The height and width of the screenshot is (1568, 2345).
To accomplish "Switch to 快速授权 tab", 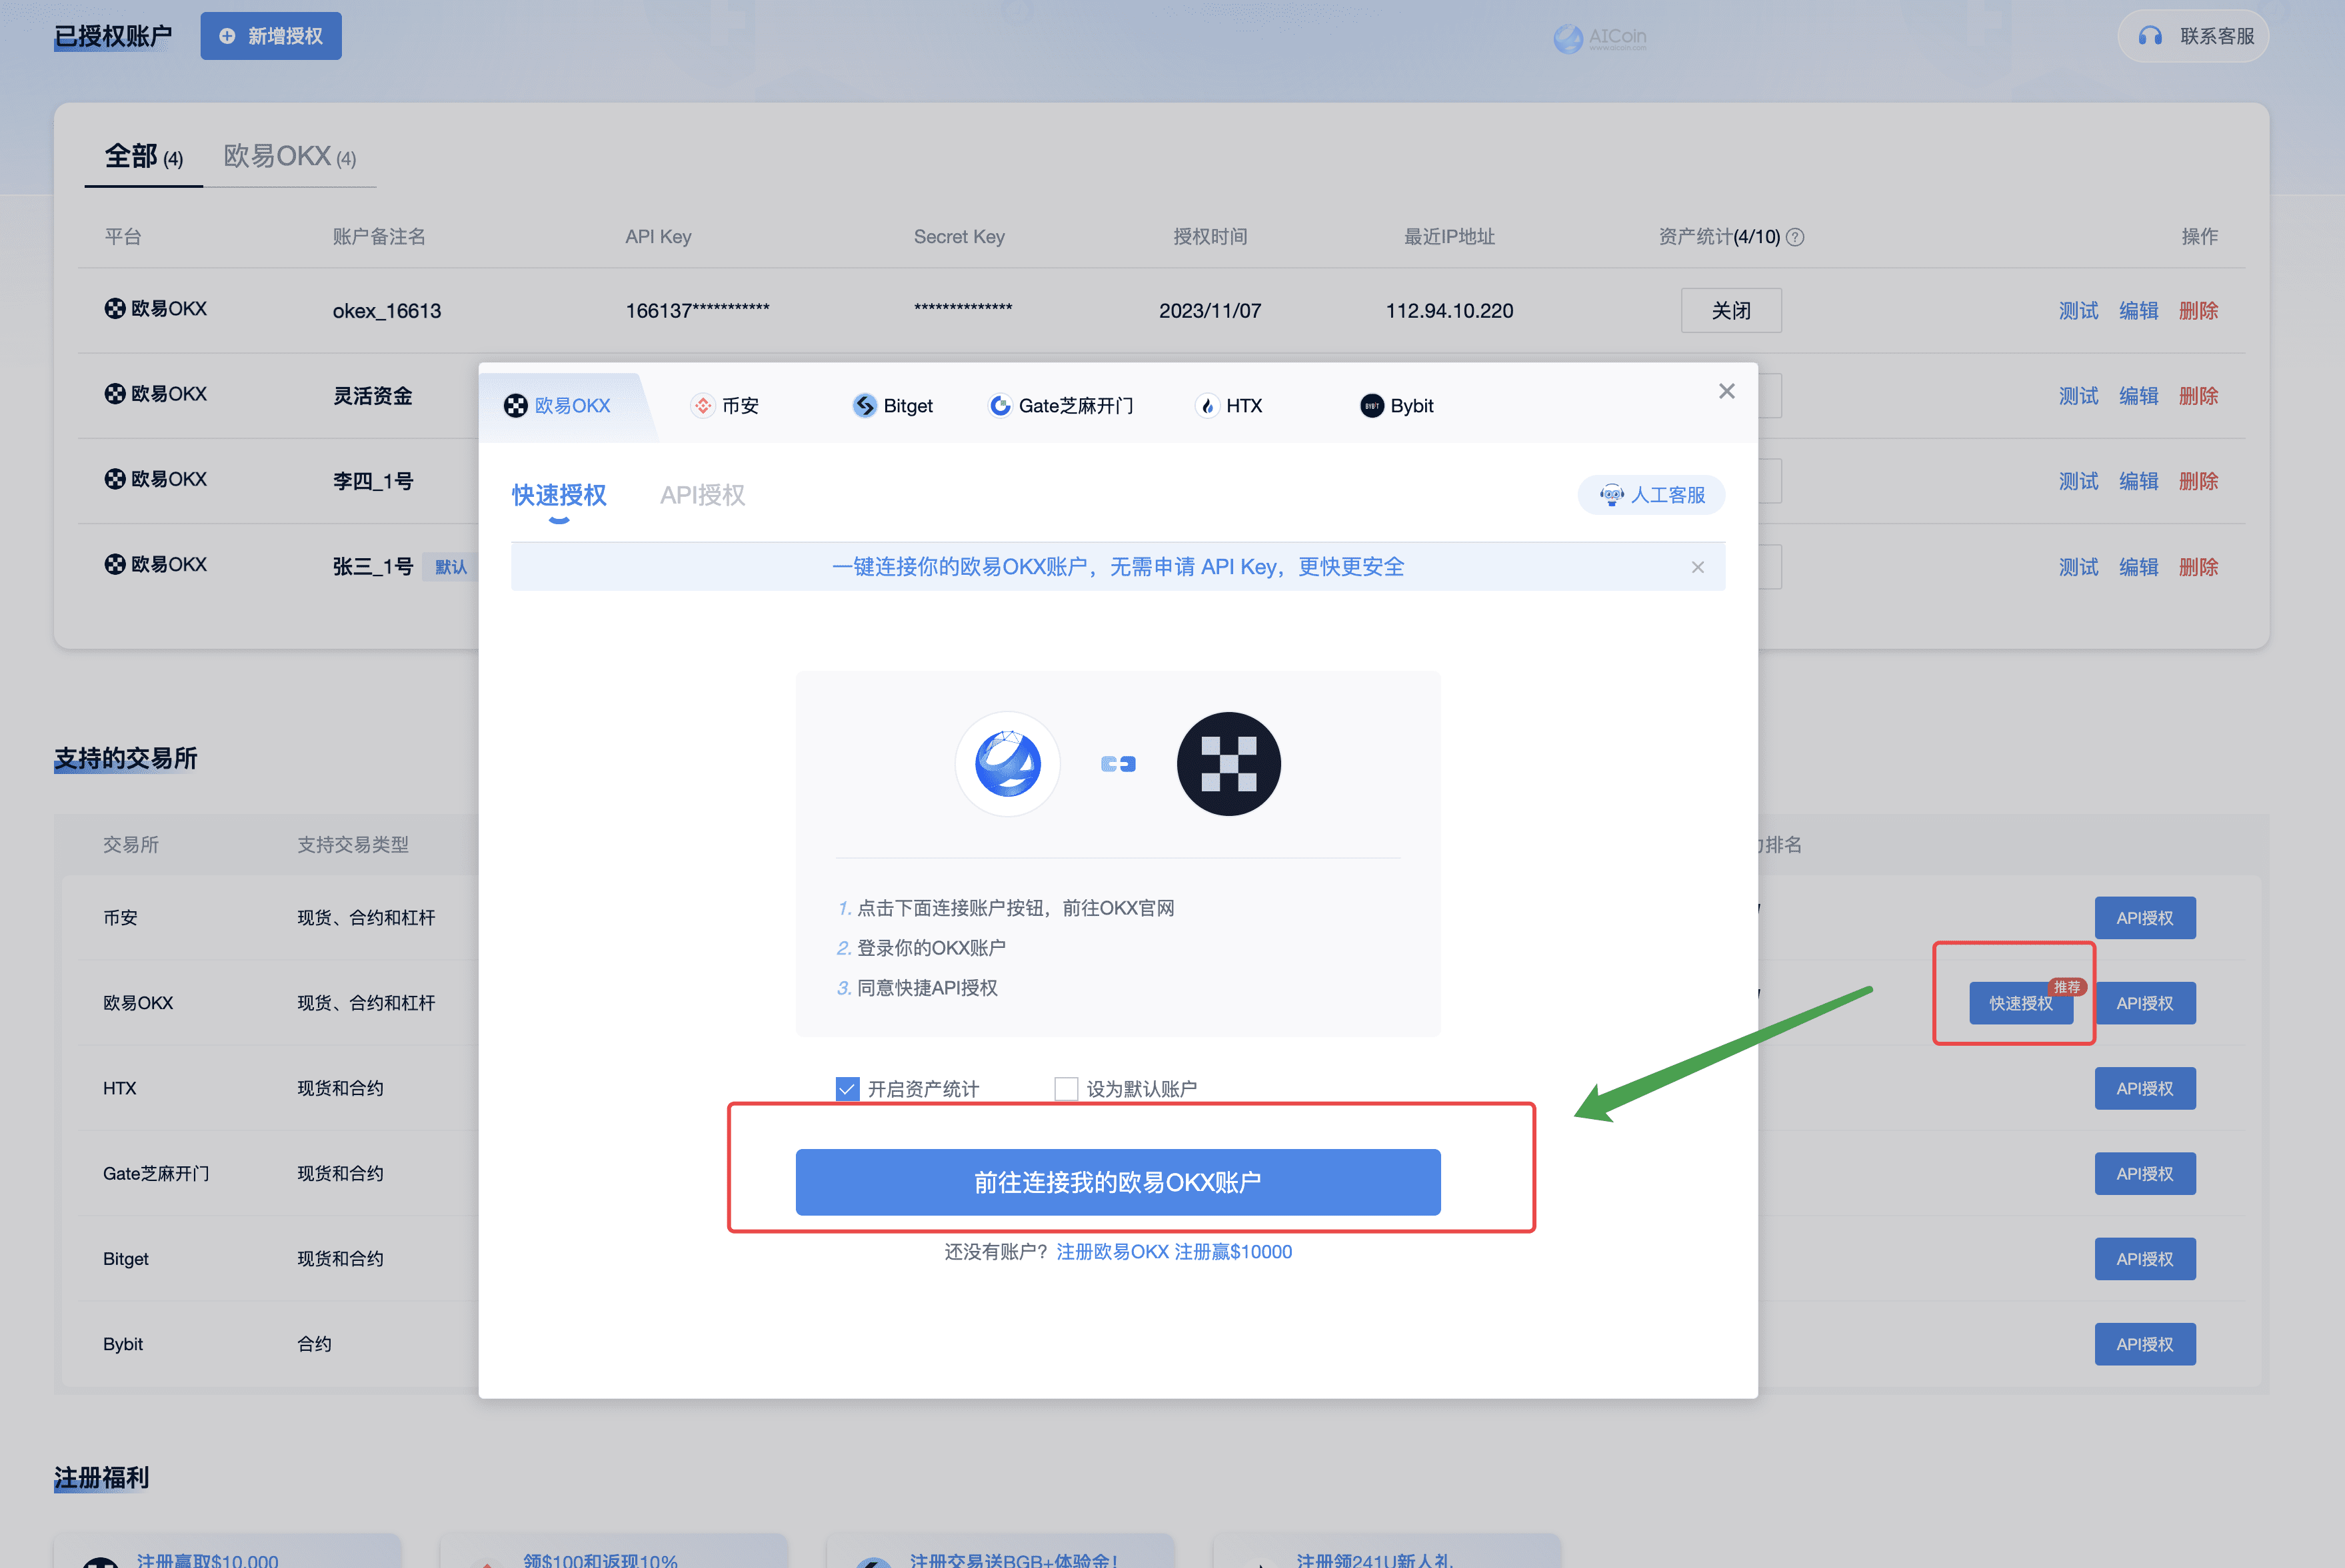I will pyautogui.click(x=559, y=495).
